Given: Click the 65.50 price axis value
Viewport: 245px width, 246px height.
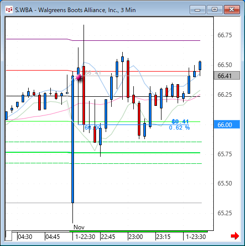Looking at the screenshot, I should coord(225,183).
